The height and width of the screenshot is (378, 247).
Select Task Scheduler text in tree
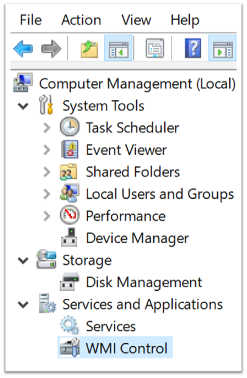133,127
